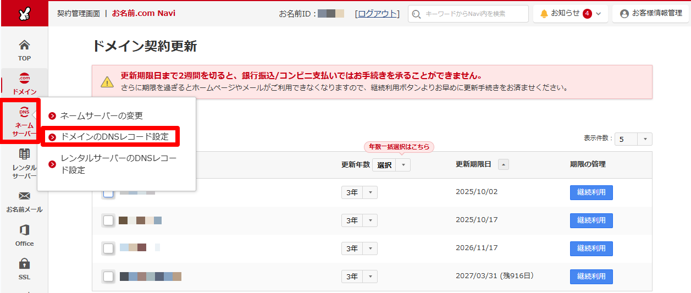Check the box for the 2026/11/17 domain

point(109,248)
